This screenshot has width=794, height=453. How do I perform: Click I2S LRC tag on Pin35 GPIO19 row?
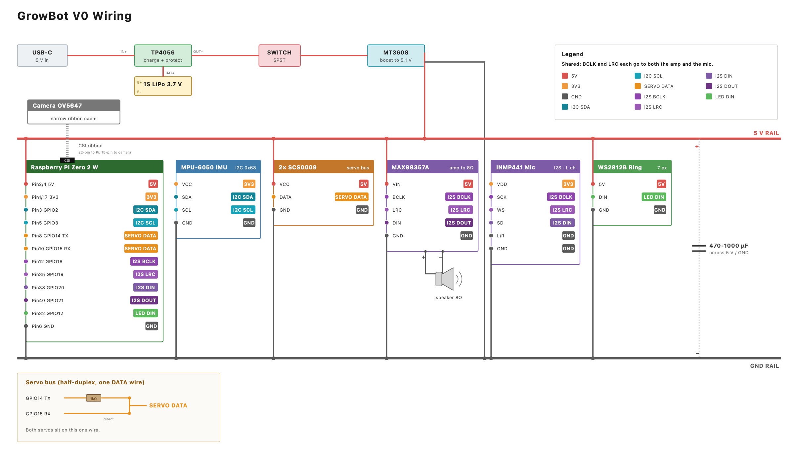coord(146,274)
